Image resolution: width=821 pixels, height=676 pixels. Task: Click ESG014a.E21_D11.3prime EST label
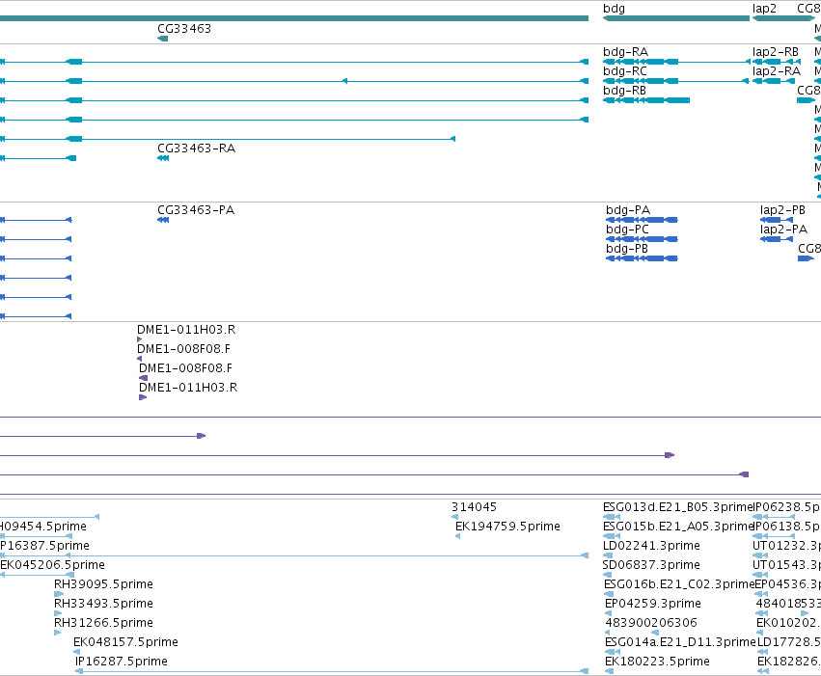coord(679,642)
